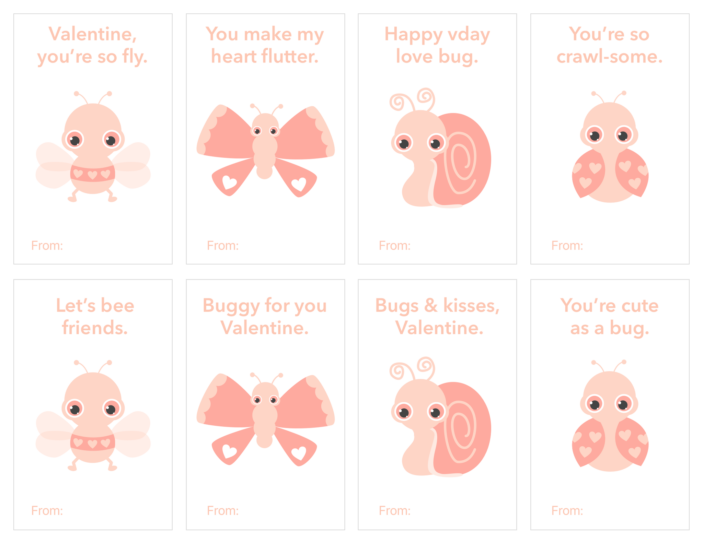Click the bee on the "Let's bee friends" card
The height and width of the screenshot is (543, 703).
93,417
